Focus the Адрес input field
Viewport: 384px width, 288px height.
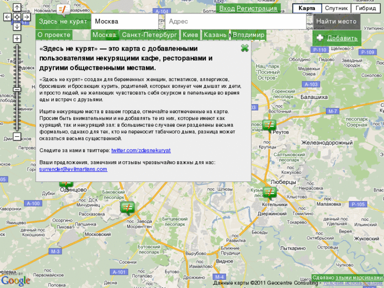coord(236,21)
